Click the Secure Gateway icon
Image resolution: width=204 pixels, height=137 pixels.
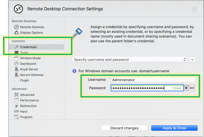click(17, 75)
